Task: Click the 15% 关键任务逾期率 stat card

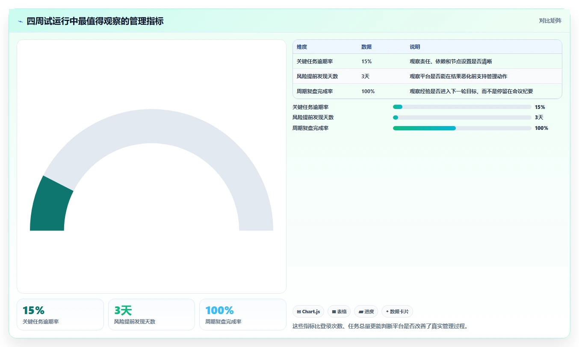Action: click(60, 315)
